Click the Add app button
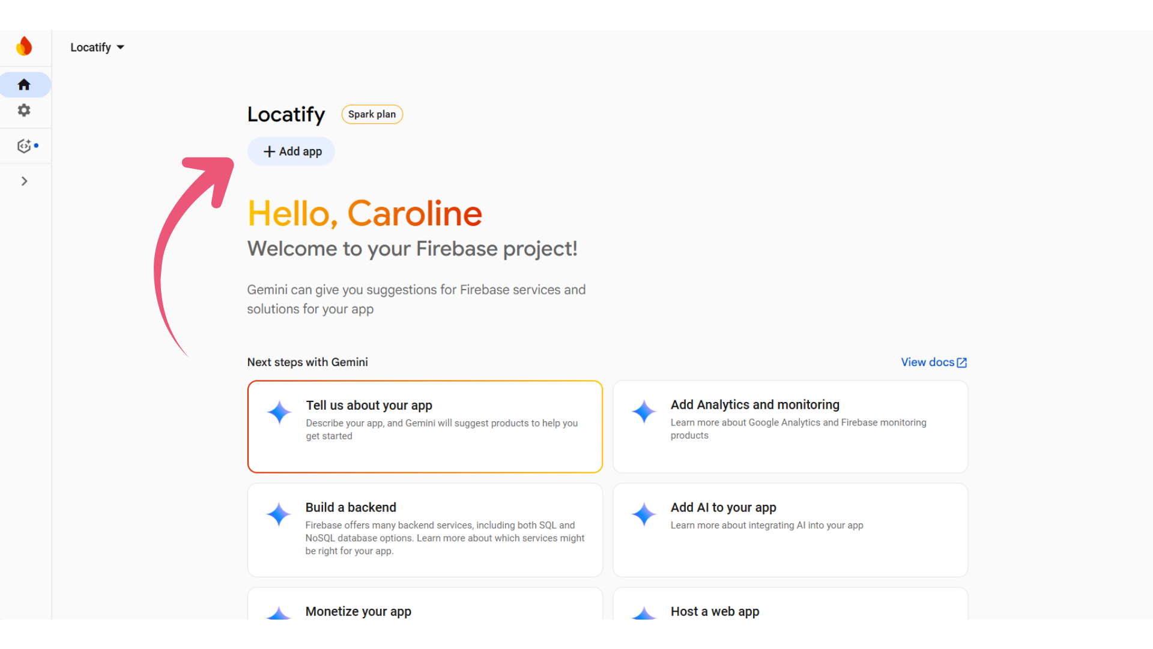Screen dimensions: 1153x649 [x=291, y=151]
